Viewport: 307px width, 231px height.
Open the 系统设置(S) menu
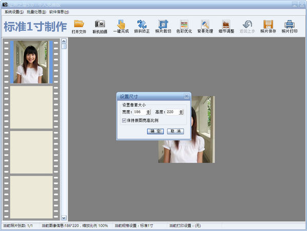click(x=14, y=12)
